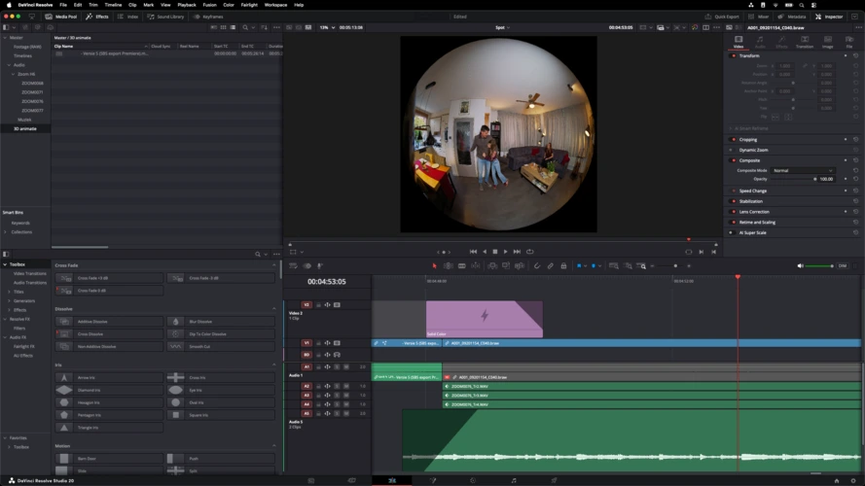865x486 pixels.
Task: Click the Custom Zoom icon
Action: 641,265
